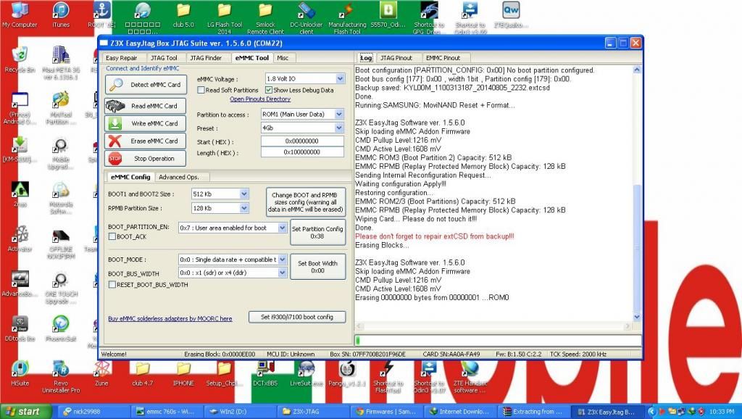
Task: Click Change BOOT and RPMB sizes config button
Action: coord(305,202)
